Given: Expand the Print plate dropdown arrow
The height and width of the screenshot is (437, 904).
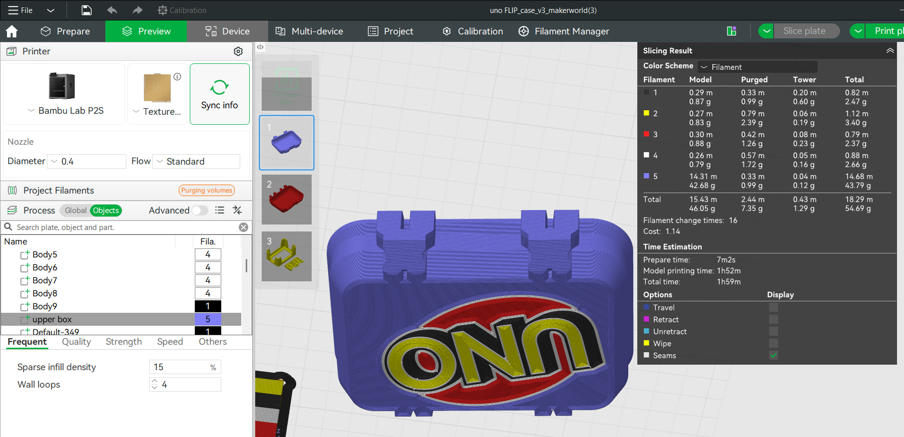Looking at the screenshot, I should (x=858, y=31).
